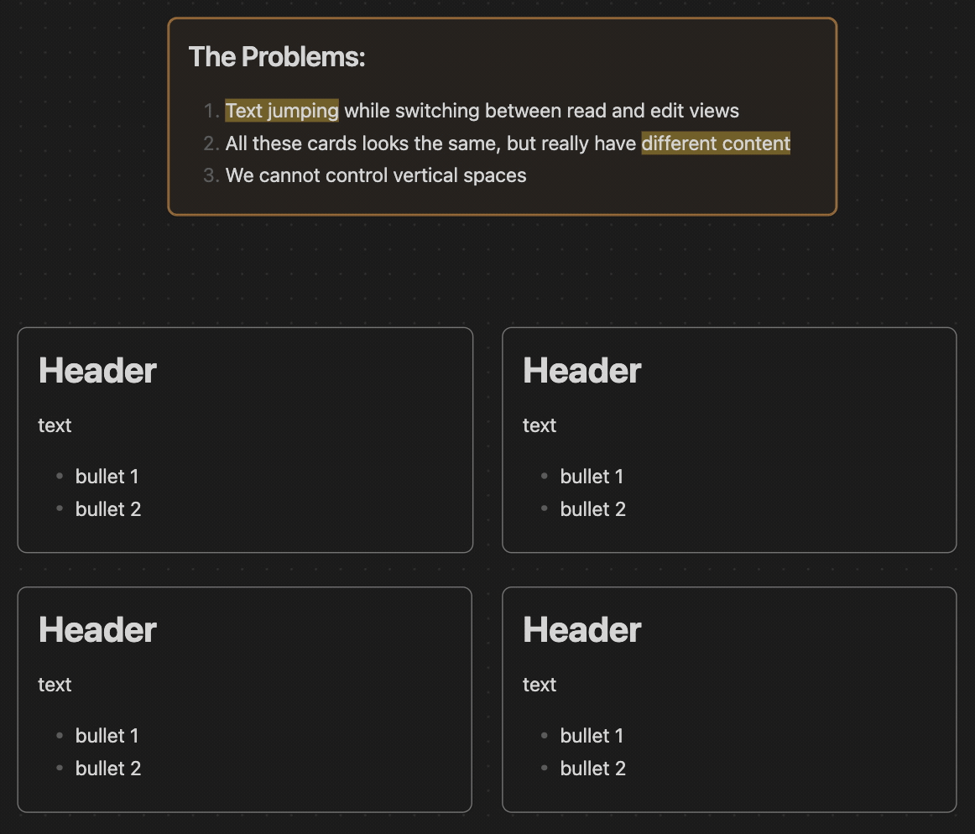Select the bottom-right card's Header title
The width and height of the screenshot is (975, 834).
point(582,630)
